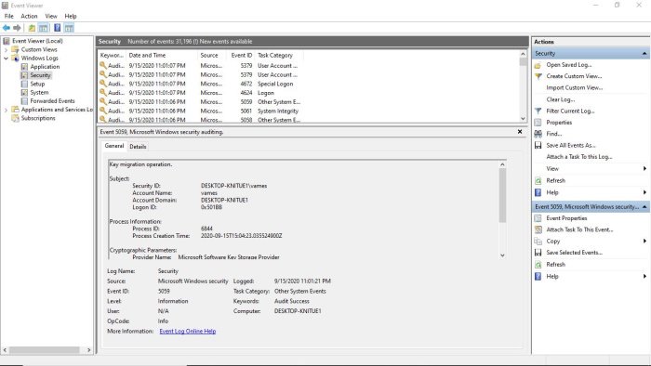Open the File menu
This screenshot has height=366, width=651.
pos(8,16)
